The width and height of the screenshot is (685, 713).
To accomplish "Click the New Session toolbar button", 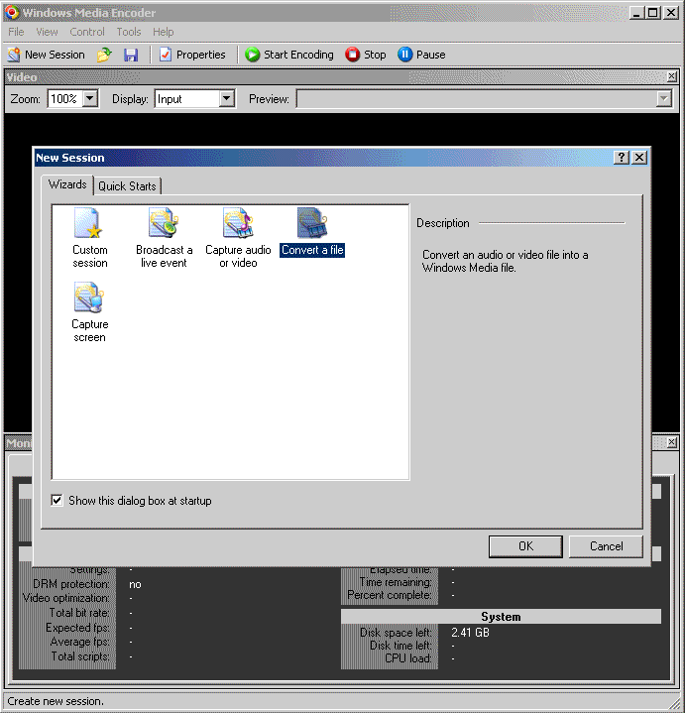I will 46,55.
